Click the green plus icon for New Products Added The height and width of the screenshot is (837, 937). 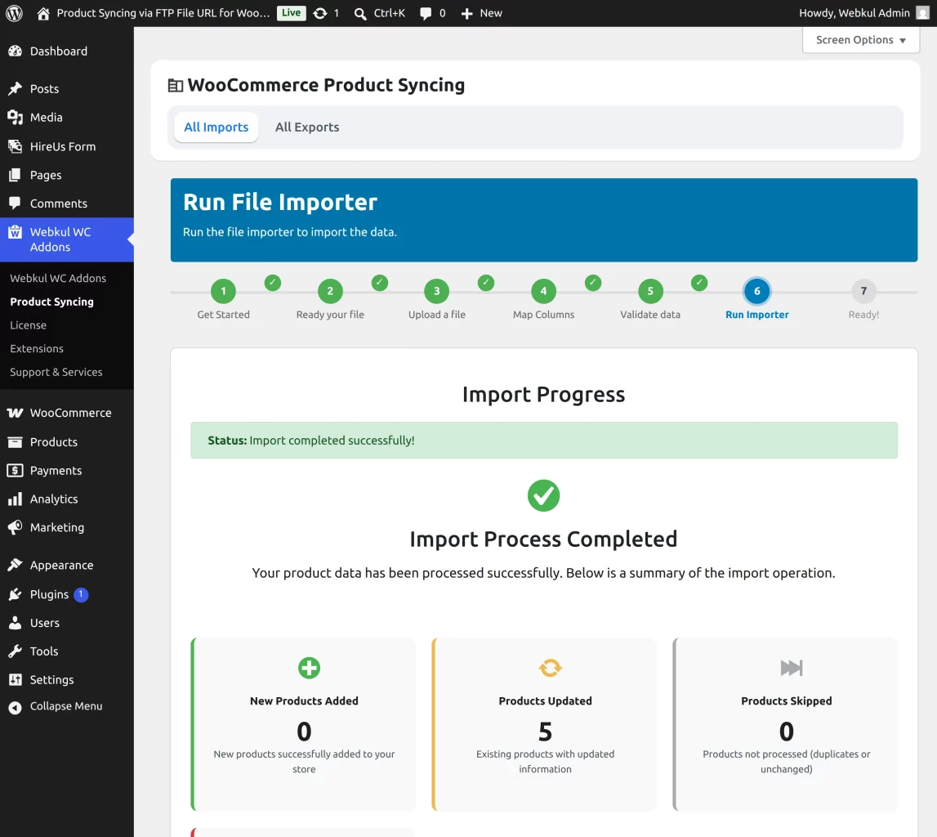click(309, 668)
